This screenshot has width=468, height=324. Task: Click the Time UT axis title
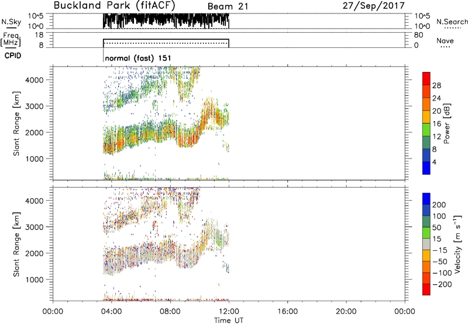pyautogui.click(x=229, y=320)
